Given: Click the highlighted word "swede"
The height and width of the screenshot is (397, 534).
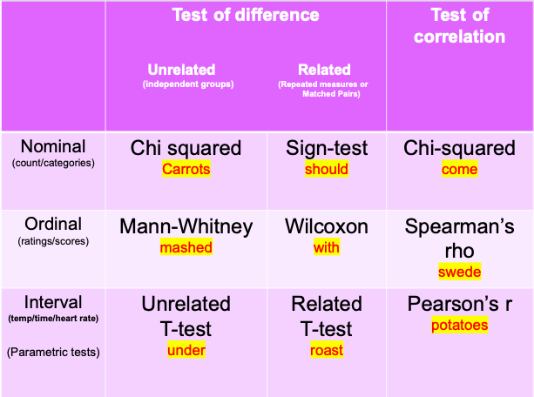Looking at the screenshot, I should tap(459, 273).
